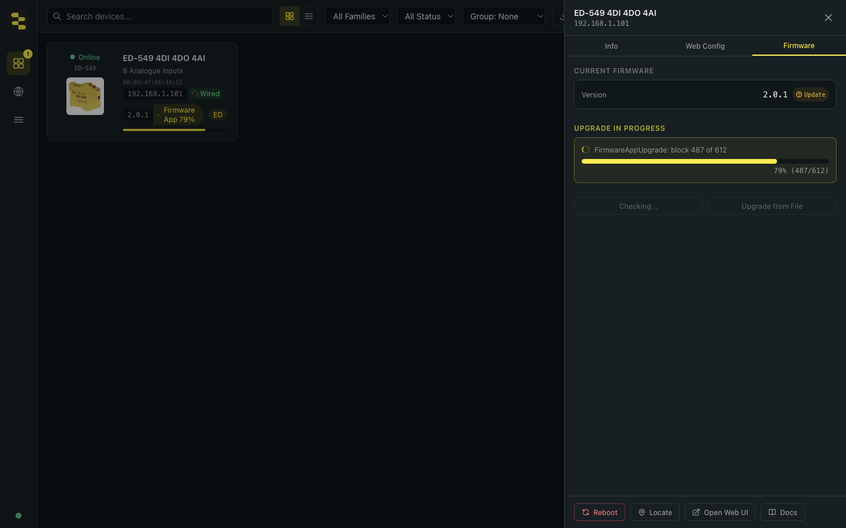Screen dimensions: 846x528
Task: Click the Wired connection badge
Action: [x=206, y=94]
